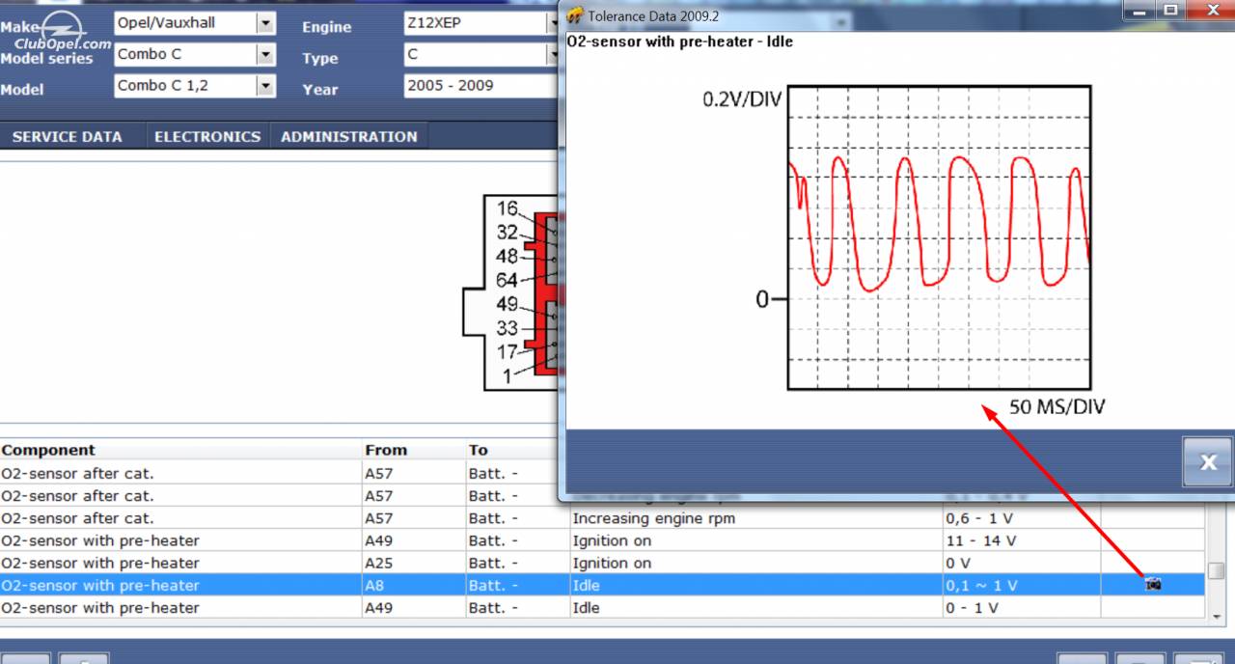Expand the Model dropdown showing Combo C 1,2
The image size is (1235, 664).
click(265, 86)
